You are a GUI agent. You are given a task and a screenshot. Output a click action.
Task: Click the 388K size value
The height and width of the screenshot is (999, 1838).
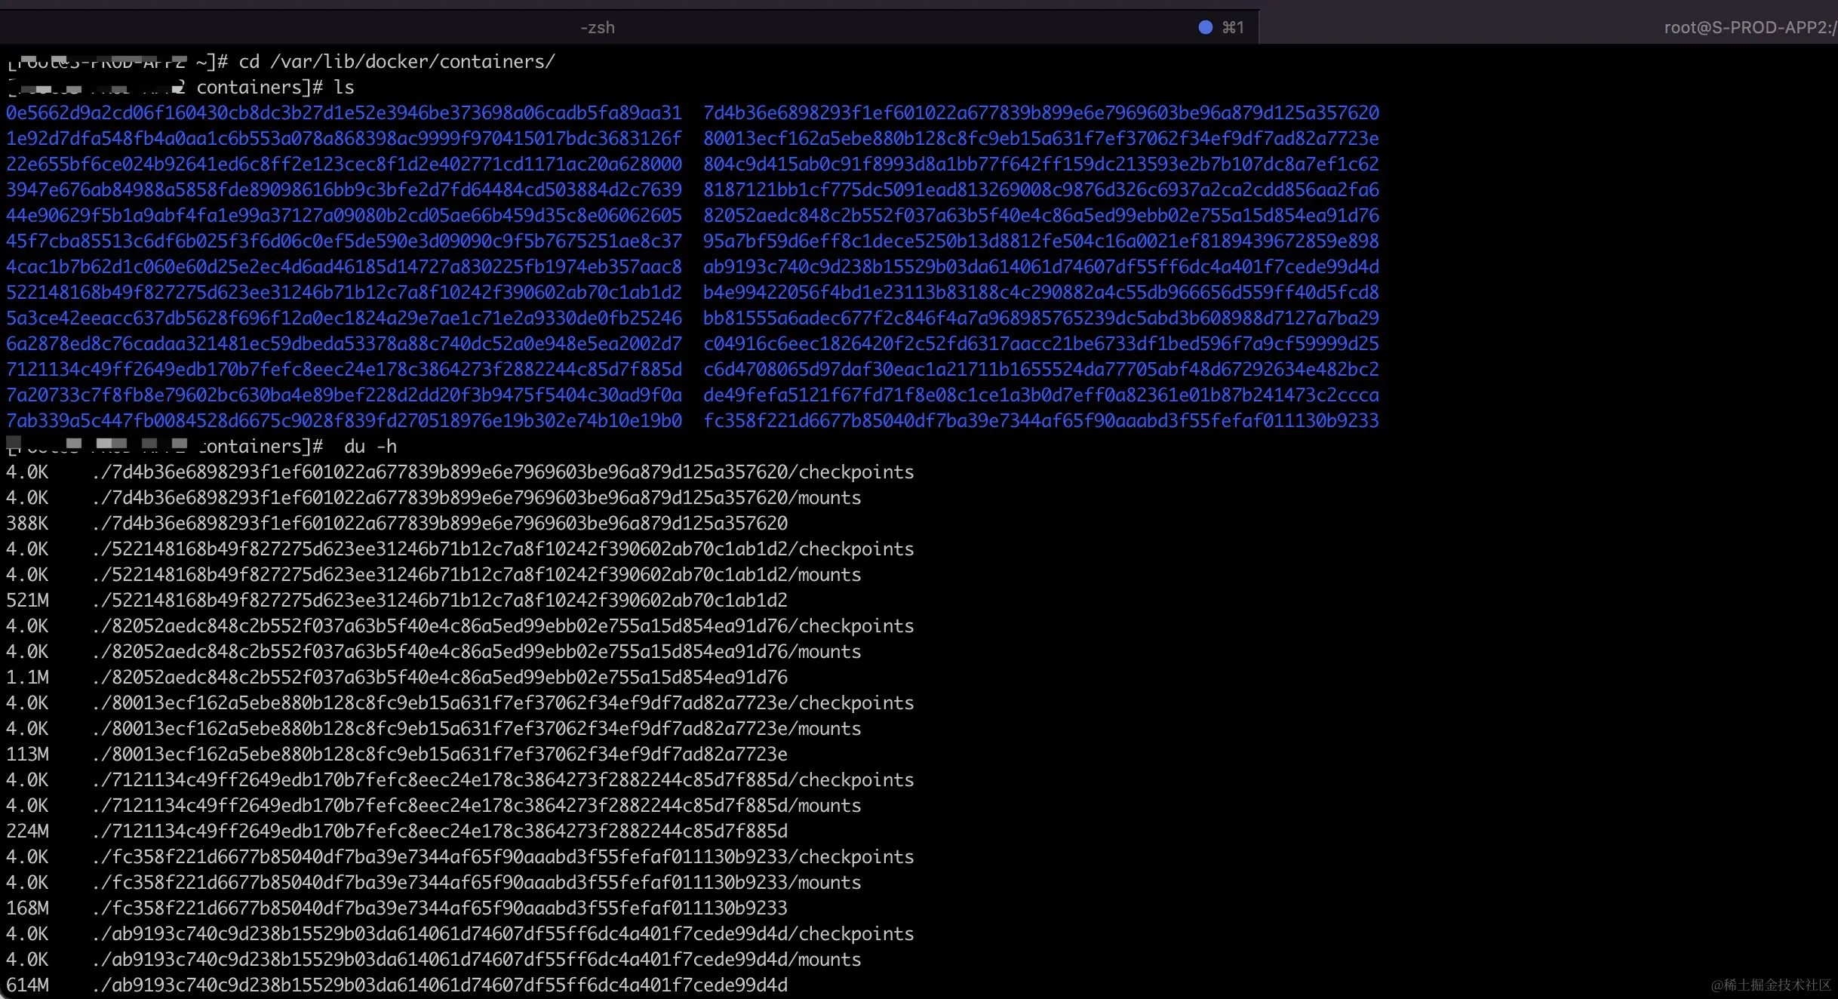click(x=27, y=524)
